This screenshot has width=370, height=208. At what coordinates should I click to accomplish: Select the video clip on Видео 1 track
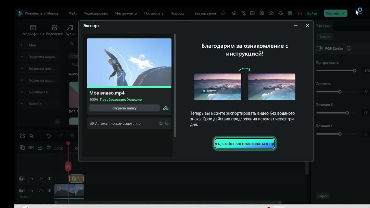(x=69, y=191)
